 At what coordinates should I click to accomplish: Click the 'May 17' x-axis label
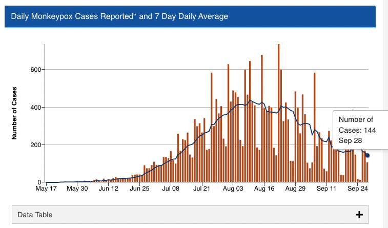point(46,188)
